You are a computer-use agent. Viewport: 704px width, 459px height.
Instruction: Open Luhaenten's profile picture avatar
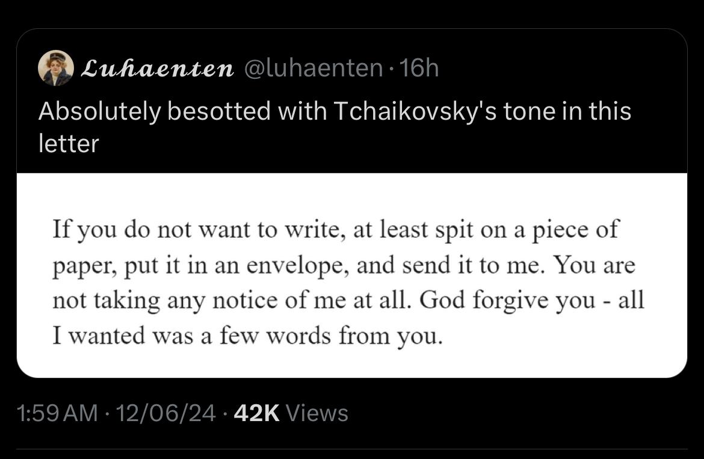pos(56,68)
